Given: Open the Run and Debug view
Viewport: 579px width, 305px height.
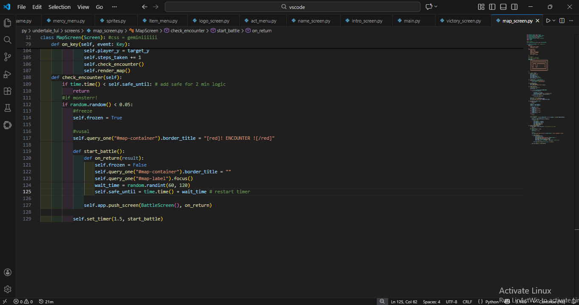Looking at the screenshot, I should pyautogui.click(x=7, y=74).
